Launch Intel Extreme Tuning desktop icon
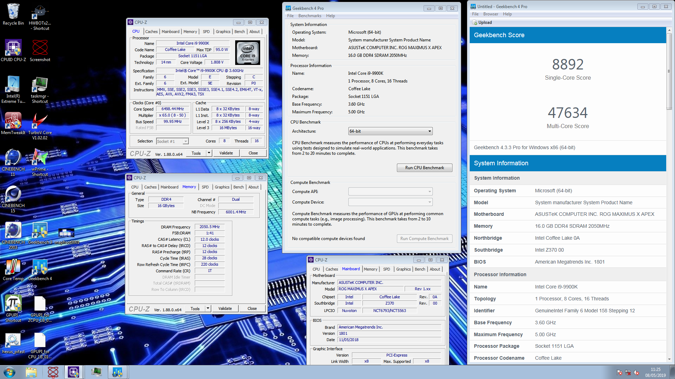The image size is (675, 379). [13, 90]
